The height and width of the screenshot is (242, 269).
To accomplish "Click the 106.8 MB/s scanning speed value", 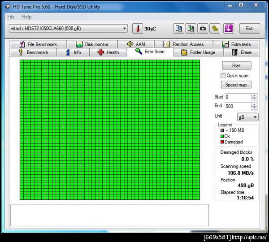I will (x=241, y=173).
